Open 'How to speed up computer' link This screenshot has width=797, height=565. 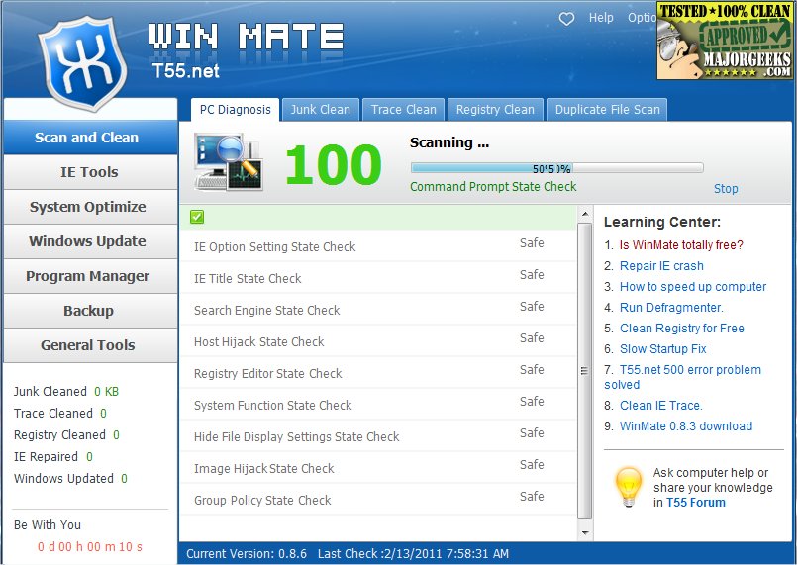(x=693, y=287)
